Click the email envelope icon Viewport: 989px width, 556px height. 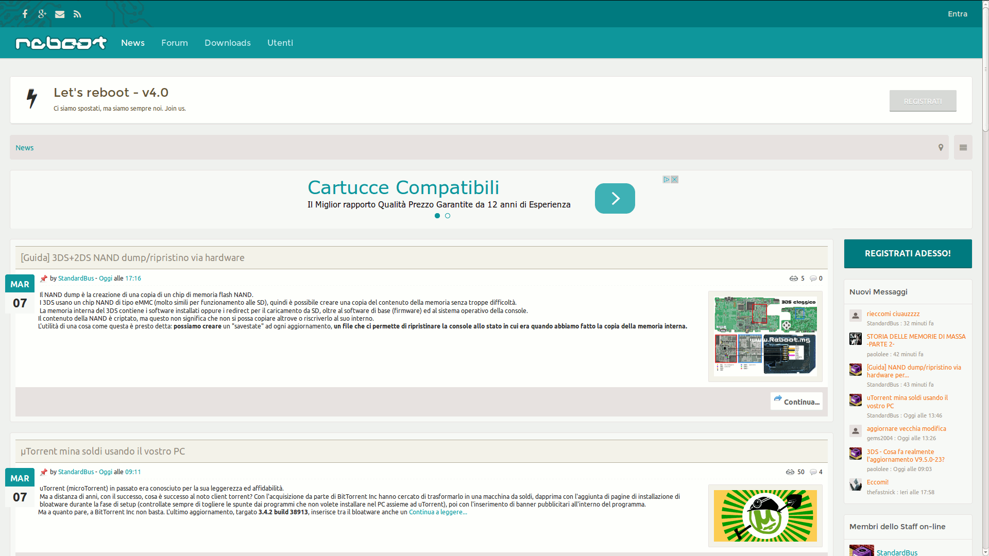pos(60,14)
